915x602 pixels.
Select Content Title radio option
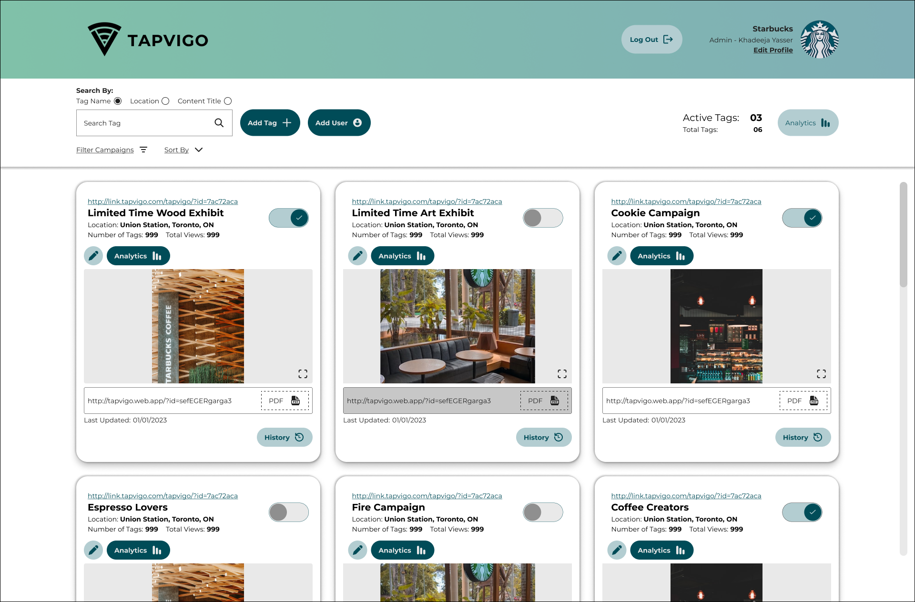pos(228,101)
